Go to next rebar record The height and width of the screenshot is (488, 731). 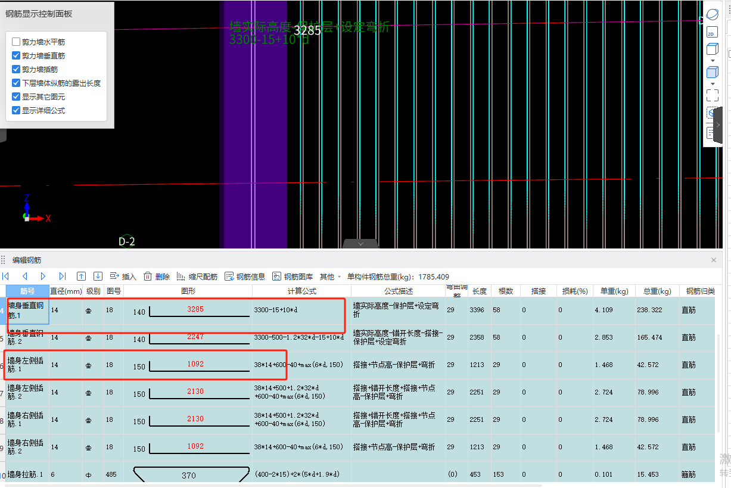pyautogui.click(x=43, y=276)
